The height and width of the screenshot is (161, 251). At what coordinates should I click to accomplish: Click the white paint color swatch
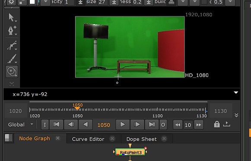[32, 2]
